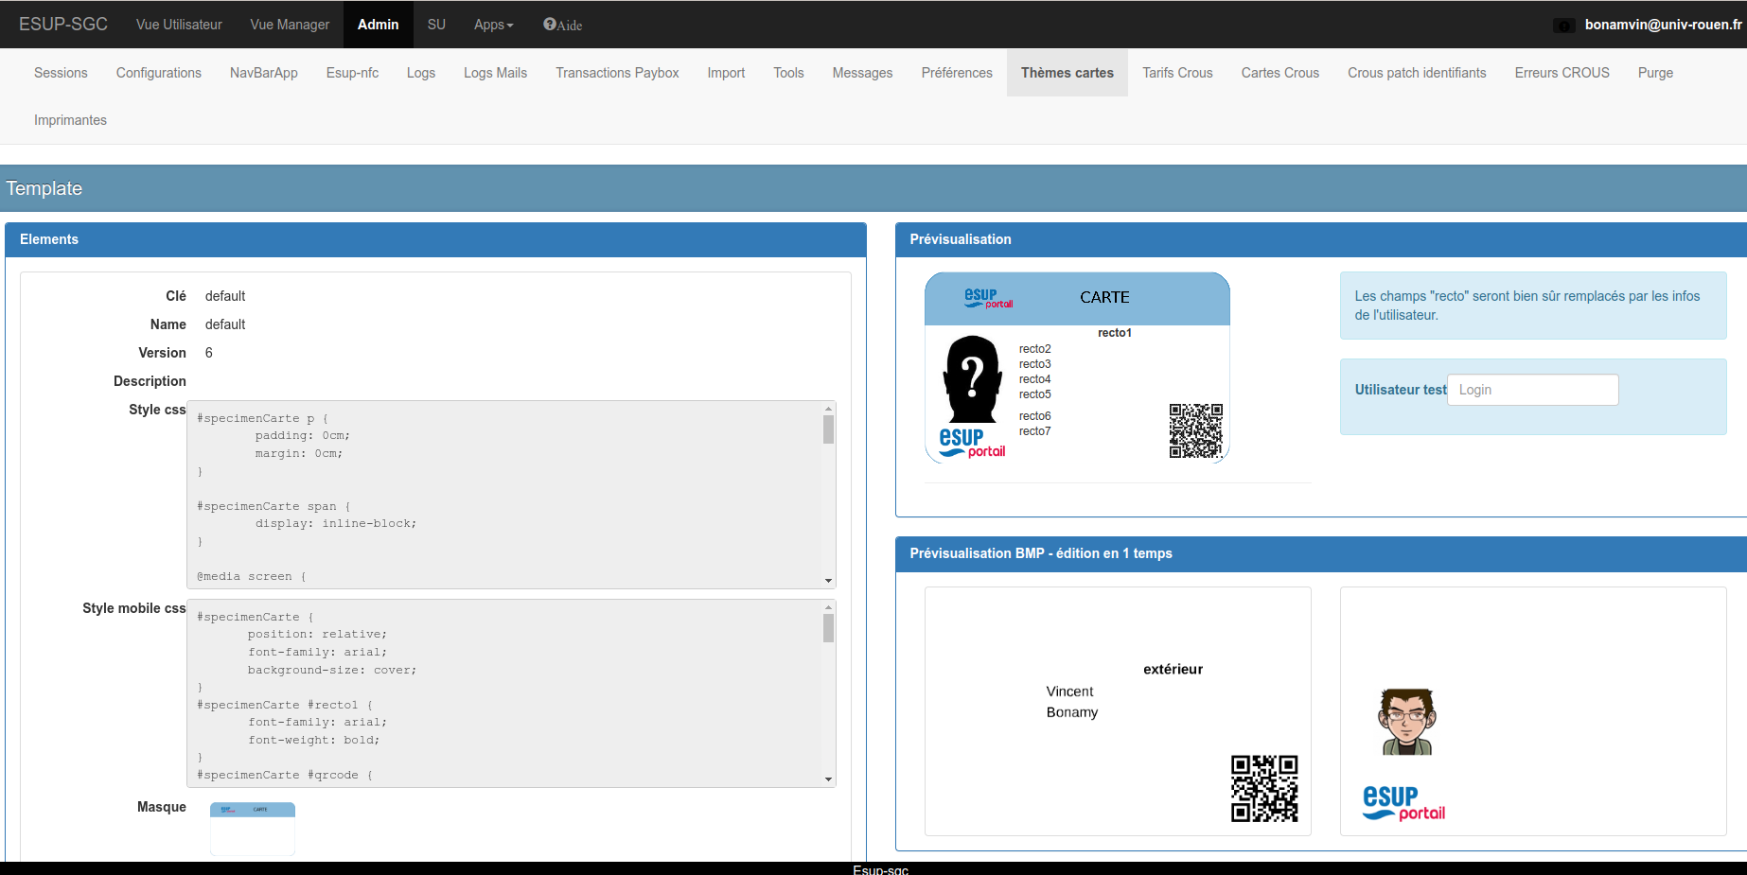This screenshot has height=875, width=1747.
Task: Click the ESUP portail logo in card header
Action: pos(987,298)
